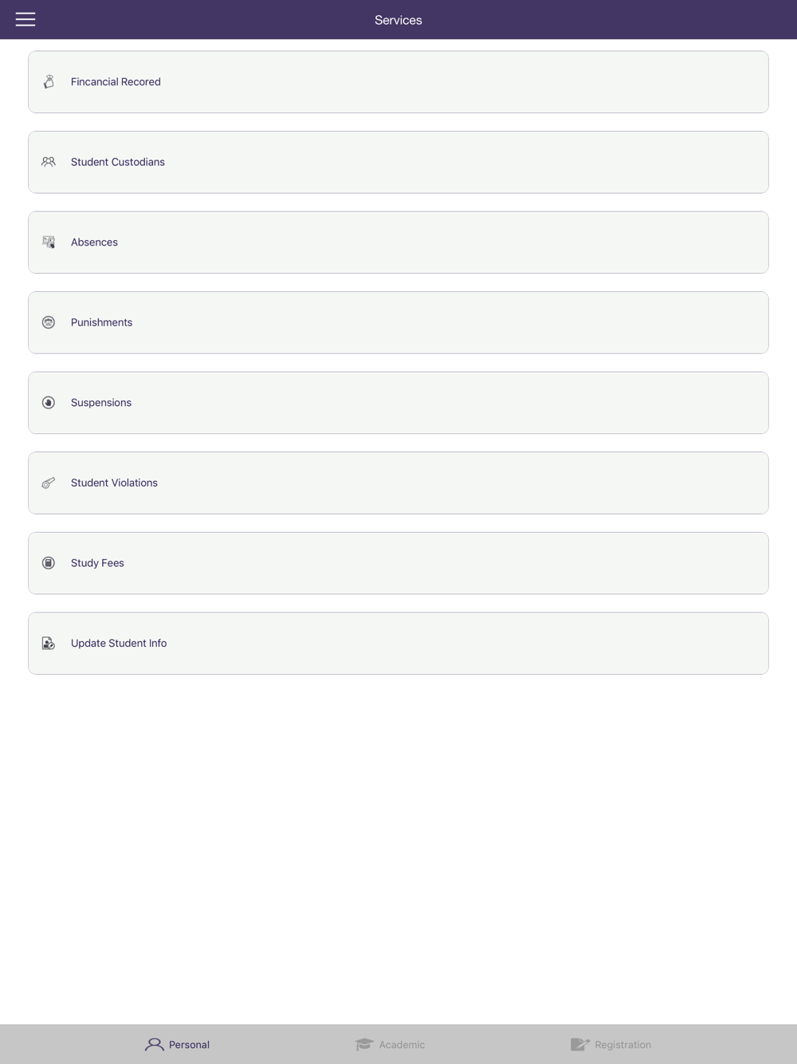Click the Absences row icon

pos(49,242)
